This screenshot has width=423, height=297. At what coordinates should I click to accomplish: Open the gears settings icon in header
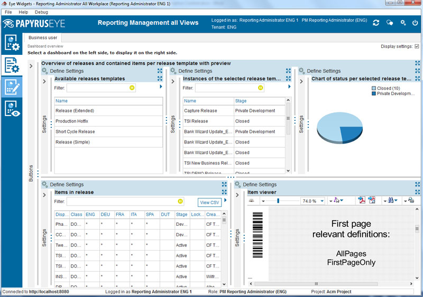tap(403, 23)
